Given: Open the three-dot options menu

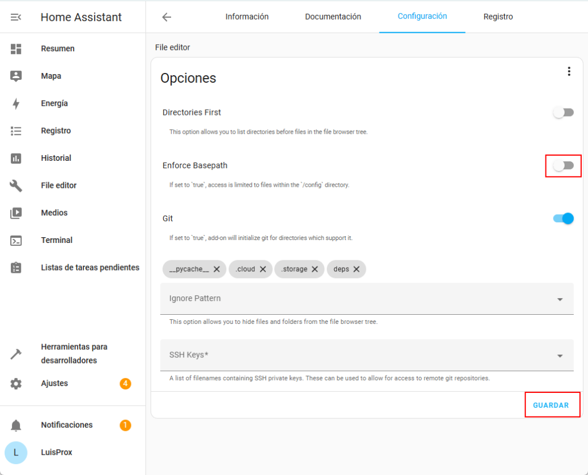Looking at the screenshot, I should coord(568,71).
